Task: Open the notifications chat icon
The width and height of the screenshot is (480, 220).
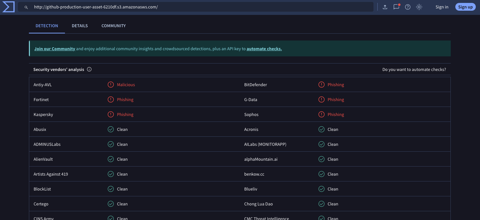Action: [x=396, y=7]
